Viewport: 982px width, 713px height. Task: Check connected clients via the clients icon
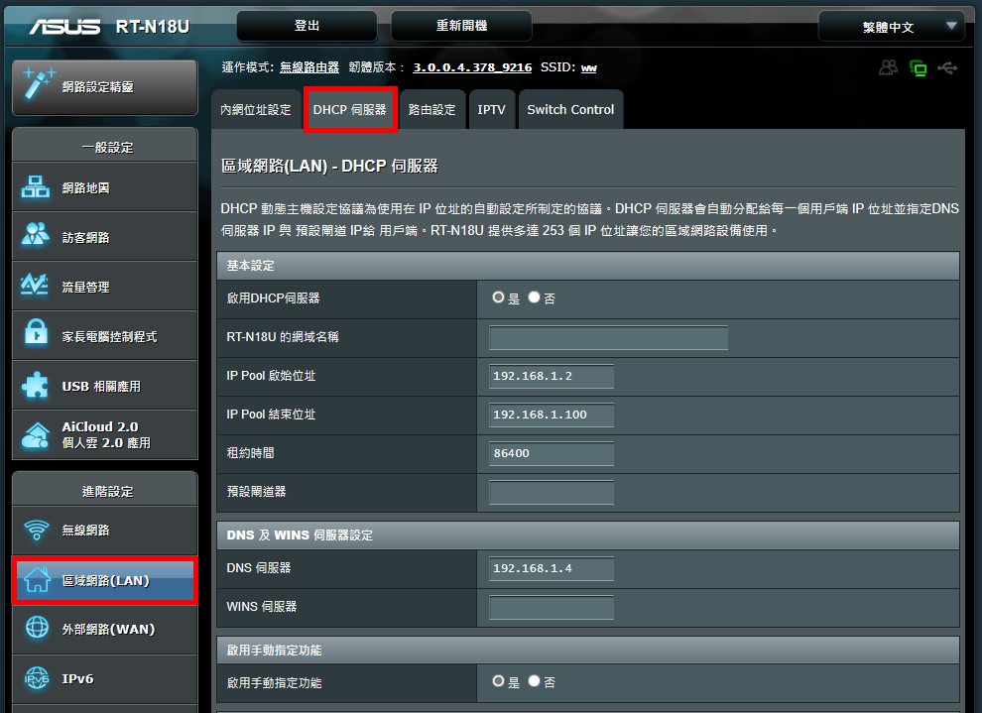coord(888,66)
